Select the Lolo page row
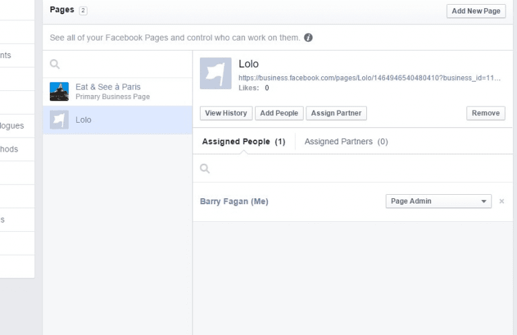This screenshot has height=335, width=517. (117, 120)
